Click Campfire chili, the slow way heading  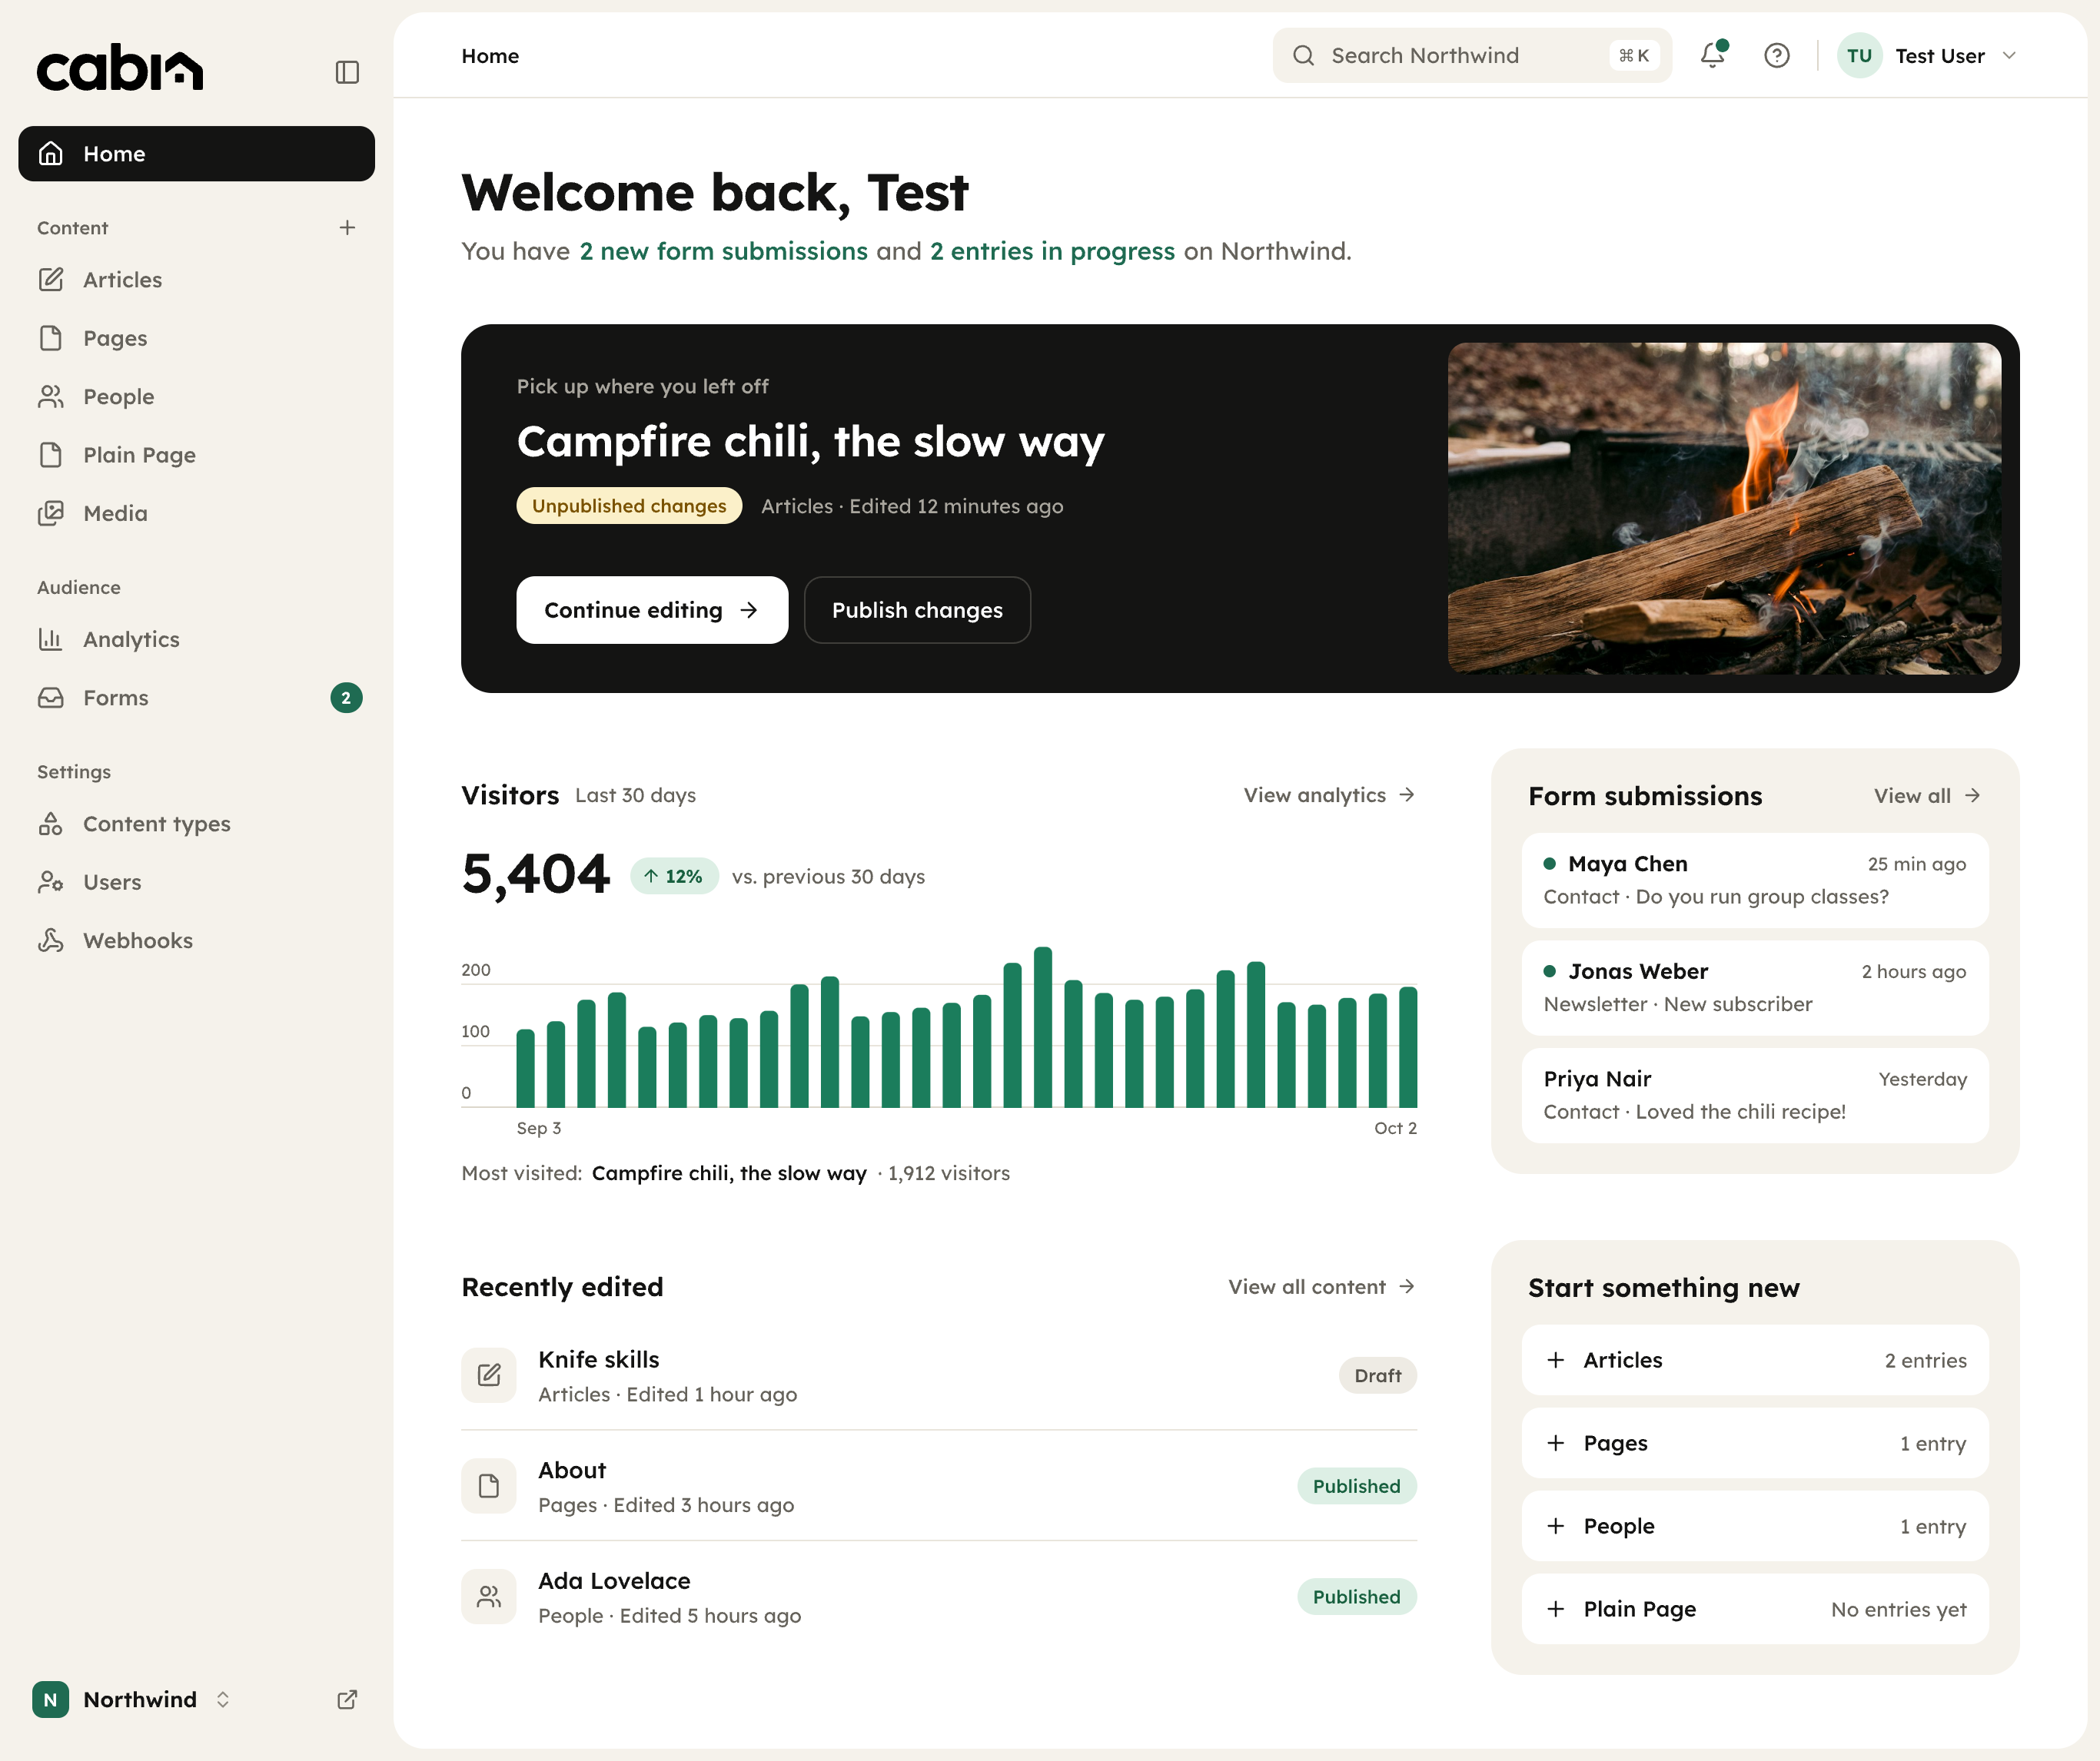810,441
